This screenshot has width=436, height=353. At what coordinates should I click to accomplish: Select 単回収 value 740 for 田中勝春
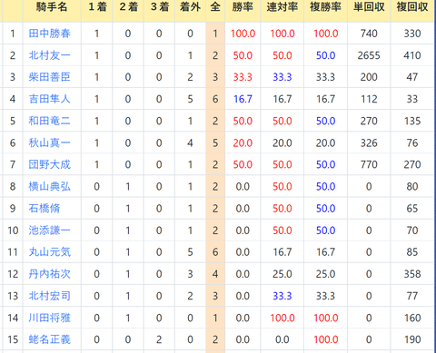coord(369,34)
